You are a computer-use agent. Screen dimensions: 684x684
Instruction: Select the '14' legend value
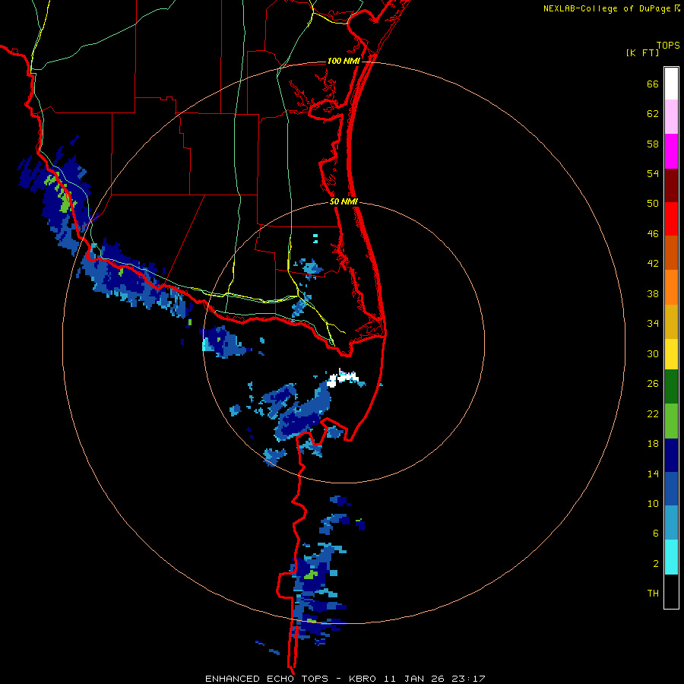[x=653, y=473]
